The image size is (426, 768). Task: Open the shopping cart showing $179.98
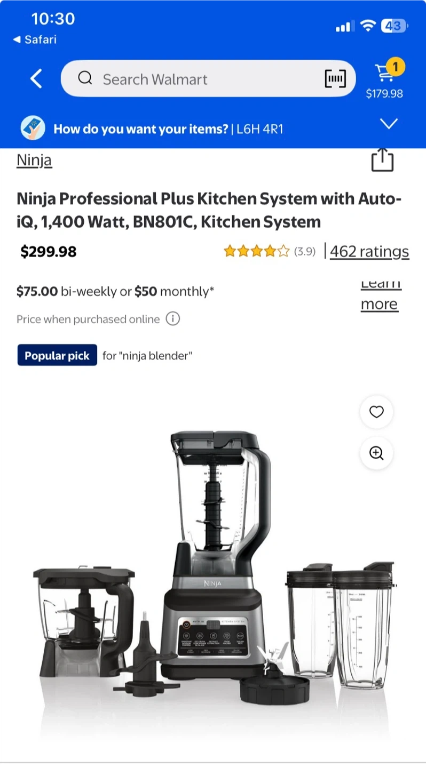(384, 80)
